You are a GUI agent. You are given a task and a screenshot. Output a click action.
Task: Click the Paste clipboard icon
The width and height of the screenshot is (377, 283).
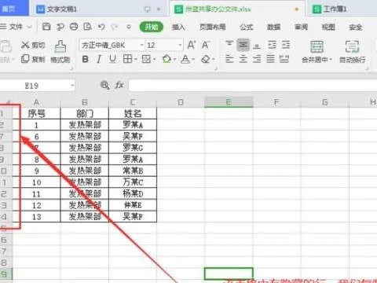coord(6,47)
